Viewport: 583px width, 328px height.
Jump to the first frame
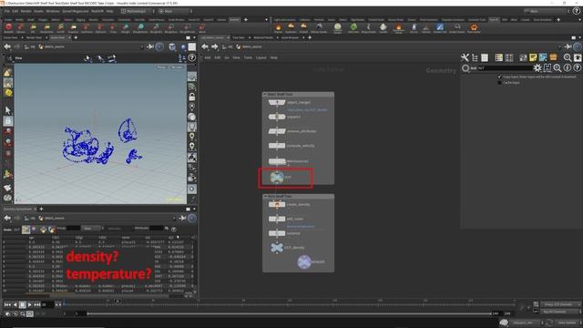pos(7,304)
